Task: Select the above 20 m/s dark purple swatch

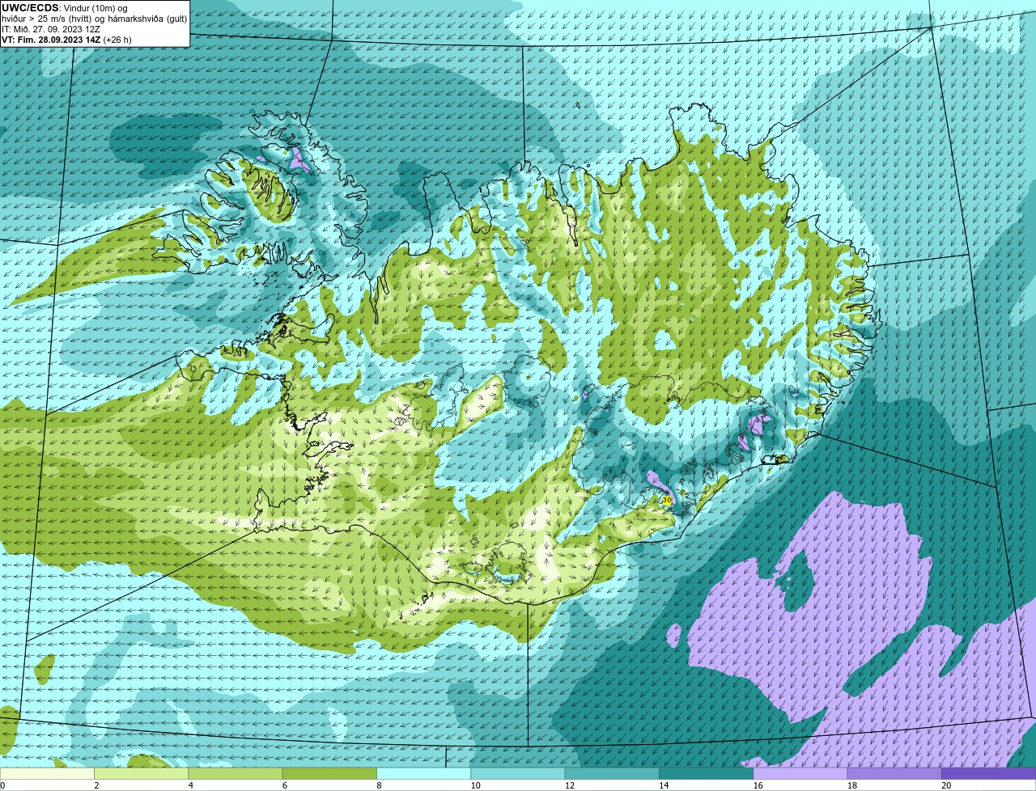Action: pos(989,773)
